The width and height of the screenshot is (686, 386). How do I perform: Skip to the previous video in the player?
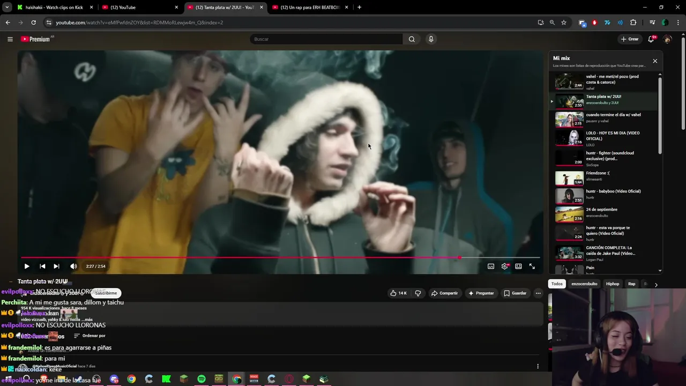[x=42, y=266]
